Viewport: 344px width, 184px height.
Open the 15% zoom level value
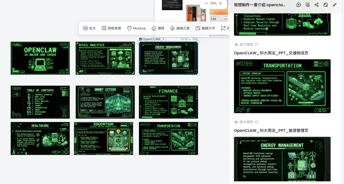(x=213, y=3)
